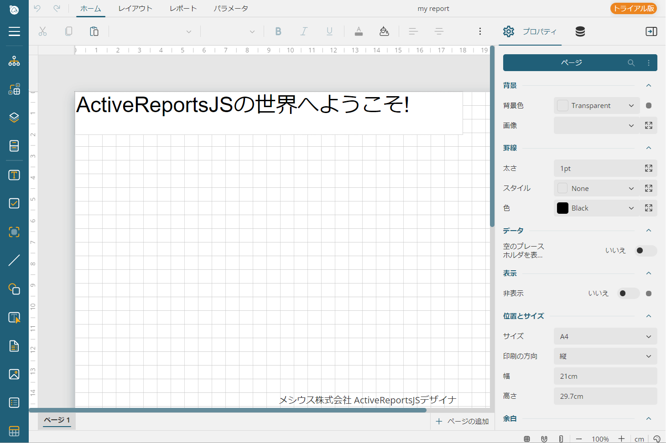Click the Copy icon in toolbar
666x443 pixels.
68,31
